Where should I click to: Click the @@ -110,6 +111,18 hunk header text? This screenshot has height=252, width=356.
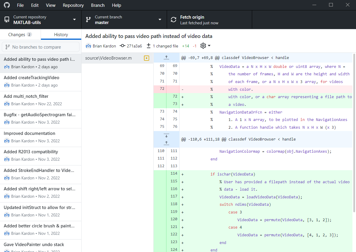tap(239, 139)
